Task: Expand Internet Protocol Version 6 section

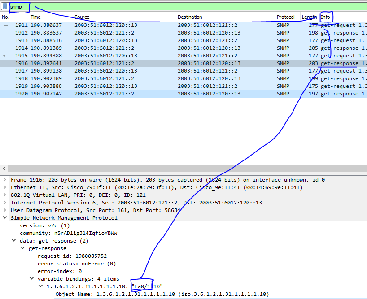Action: 4,203
